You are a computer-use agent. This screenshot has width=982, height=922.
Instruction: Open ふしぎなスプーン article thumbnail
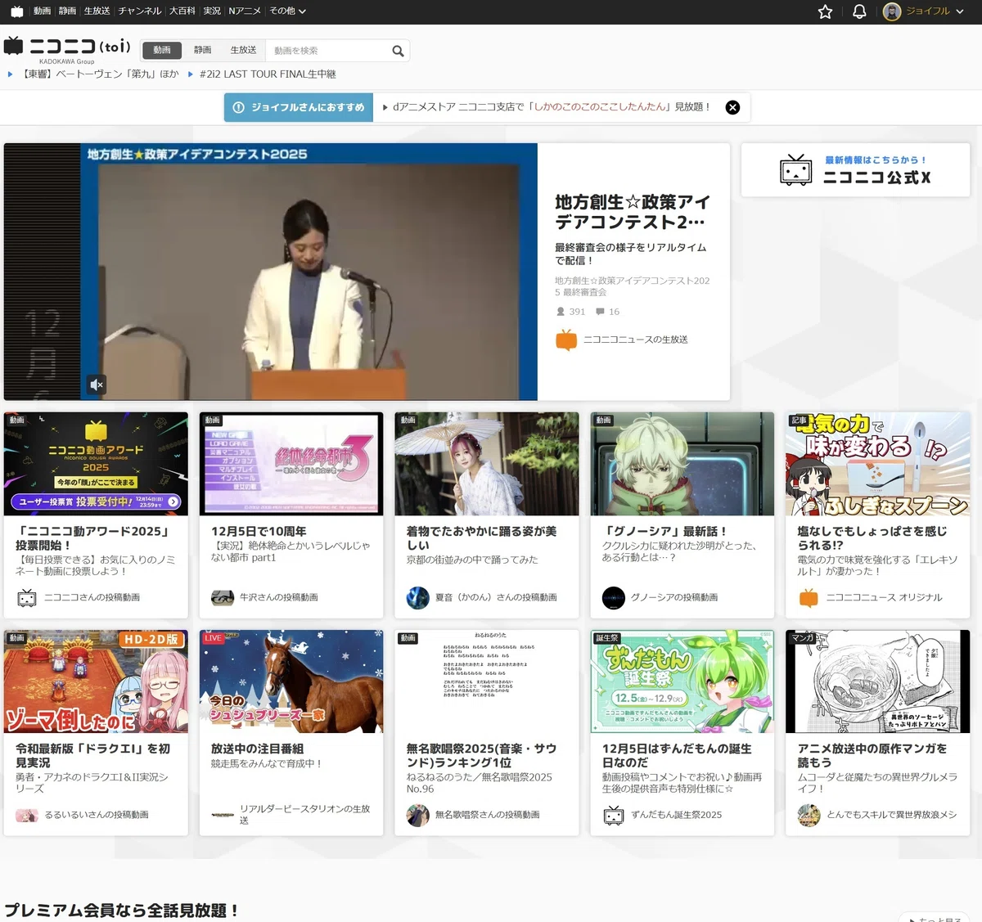(x=878, y=464)
